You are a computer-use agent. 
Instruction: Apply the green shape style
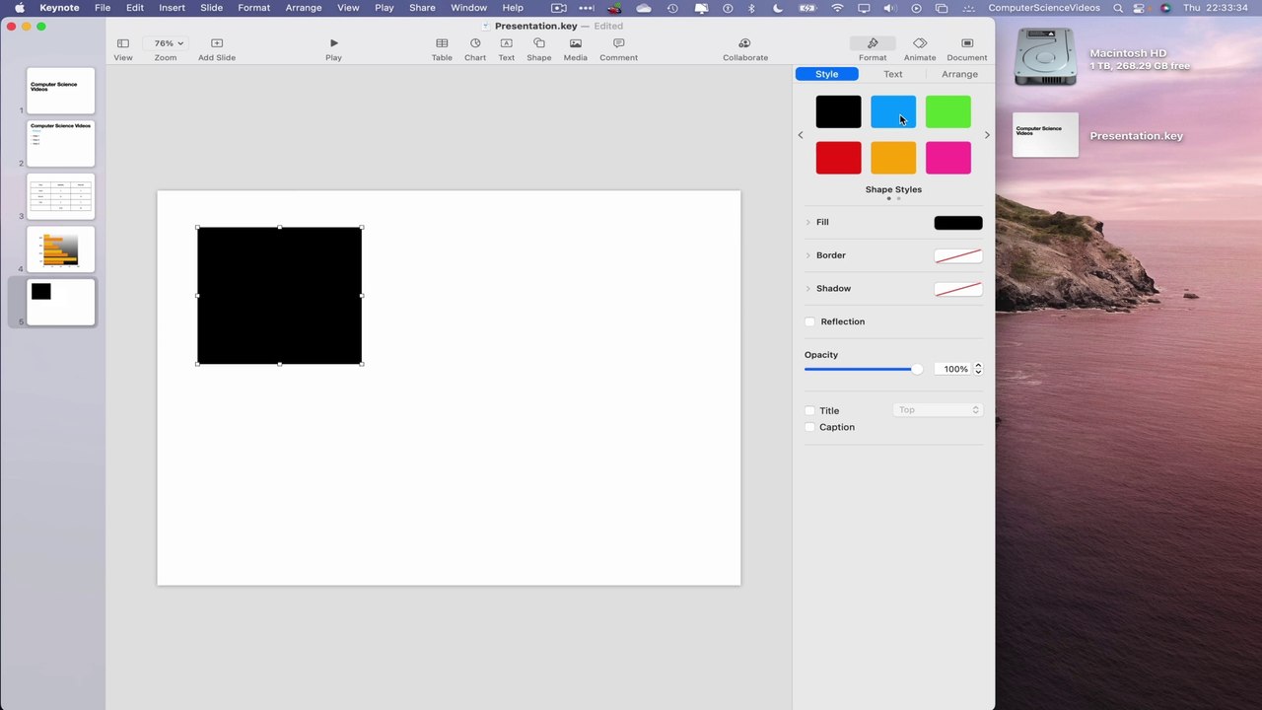948,112
